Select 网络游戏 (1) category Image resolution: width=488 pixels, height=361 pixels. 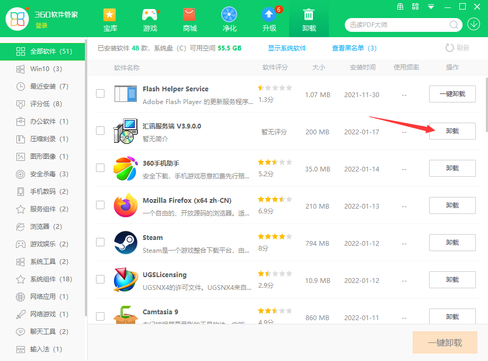pos(42,314)
